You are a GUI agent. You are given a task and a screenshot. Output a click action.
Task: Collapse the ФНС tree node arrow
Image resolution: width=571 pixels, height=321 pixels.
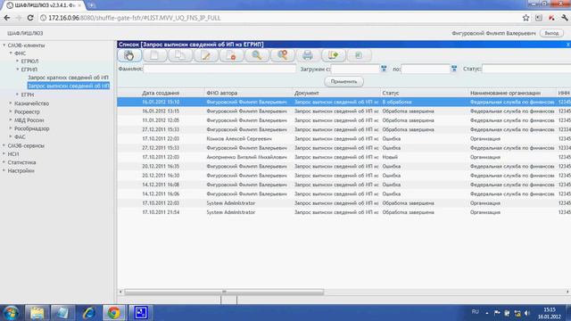(11, 53)
